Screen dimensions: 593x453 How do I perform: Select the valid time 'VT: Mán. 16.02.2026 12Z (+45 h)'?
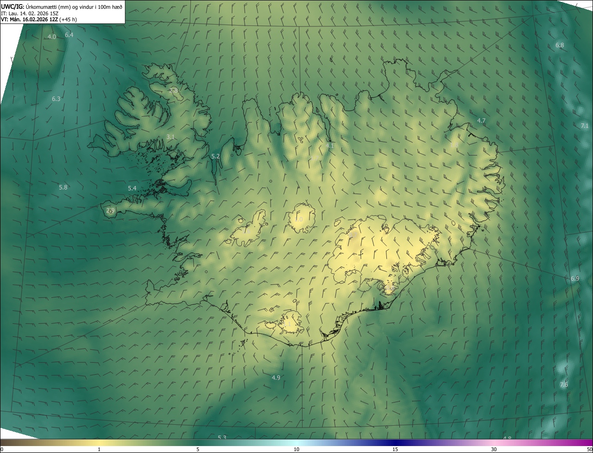pos(39,19)
